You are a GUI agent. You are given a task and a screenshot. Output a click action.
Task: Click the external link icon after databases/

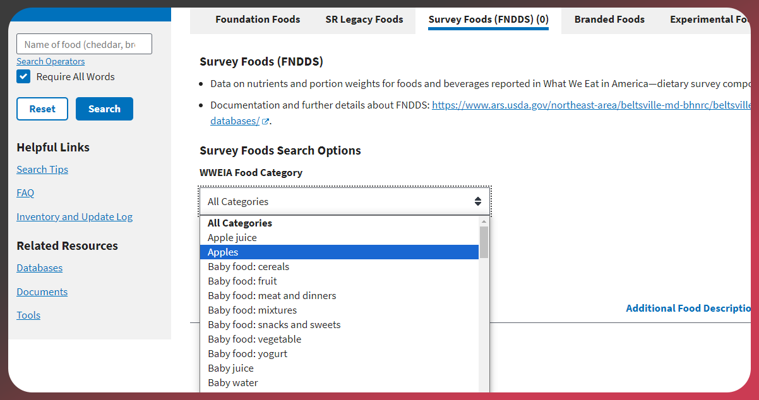(266, 122)
